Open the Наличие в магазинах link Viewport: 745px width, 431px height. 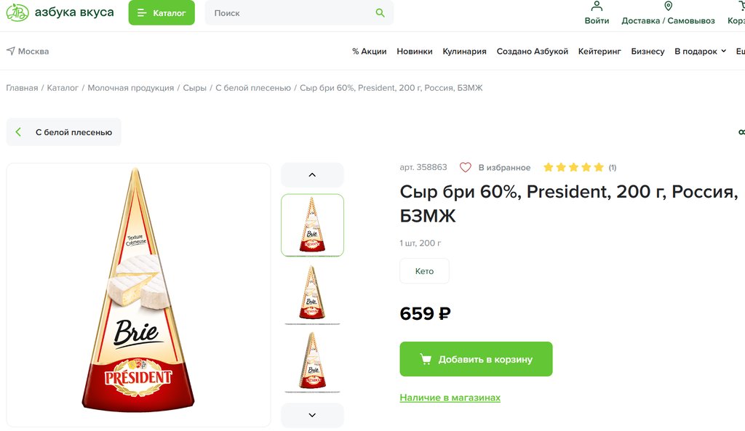point(450,398)
